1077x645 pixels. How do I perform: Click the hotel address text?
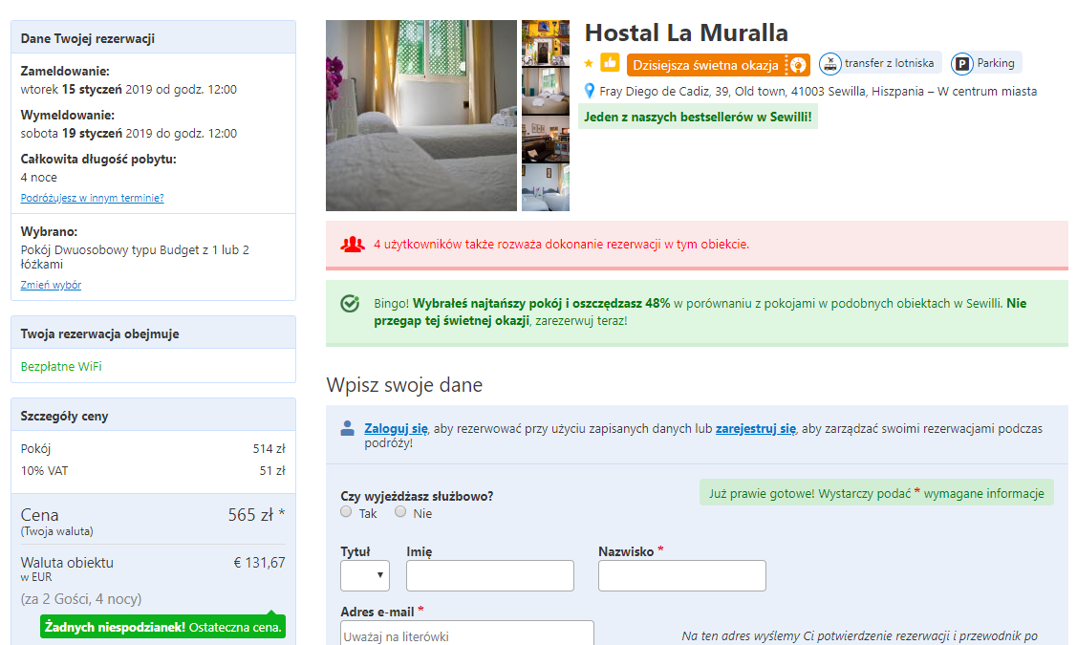pos(818,92)
